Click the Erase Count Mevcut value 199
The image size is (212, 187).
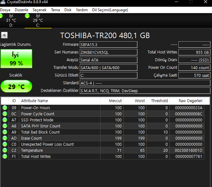point(118,138)
